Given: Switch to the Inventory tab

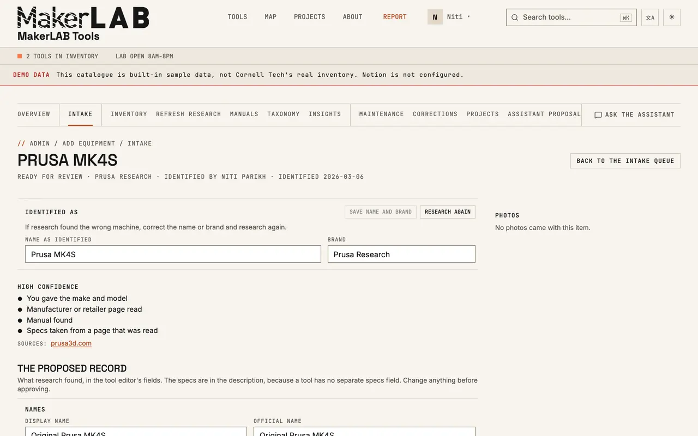Looking at the screenshot, I should [x=129, y=114].
